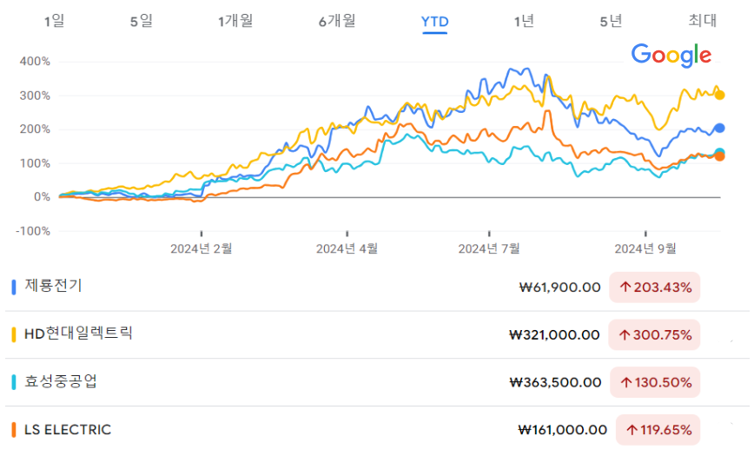Screen dimensions: 754x456
Task: Click the 400% y-axis label
Action: 35,62
